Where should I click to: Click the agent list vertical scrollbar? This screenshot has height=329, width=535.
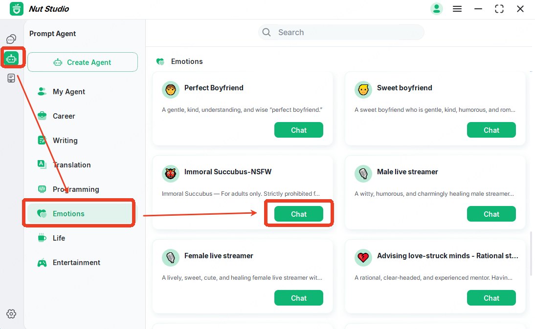point(530,252)
